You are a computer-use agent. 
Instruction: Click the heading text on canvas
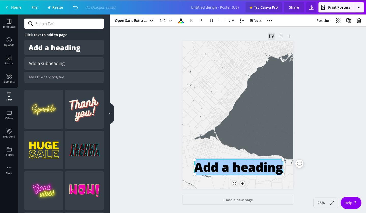239,167
